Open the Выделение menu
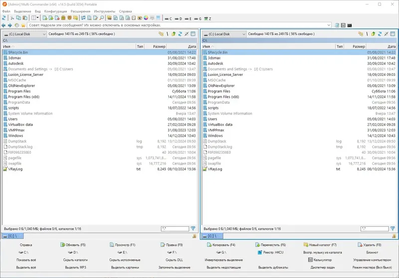The height and width of the screenshot is (278, 399). [x=22, y=11]
